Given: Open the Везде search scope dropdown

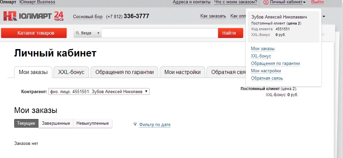Looking at the screenshot, I should click(x=88, y=33).
